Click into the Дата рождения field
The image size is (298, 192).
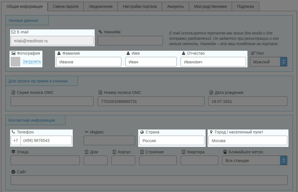coord(247,101)
